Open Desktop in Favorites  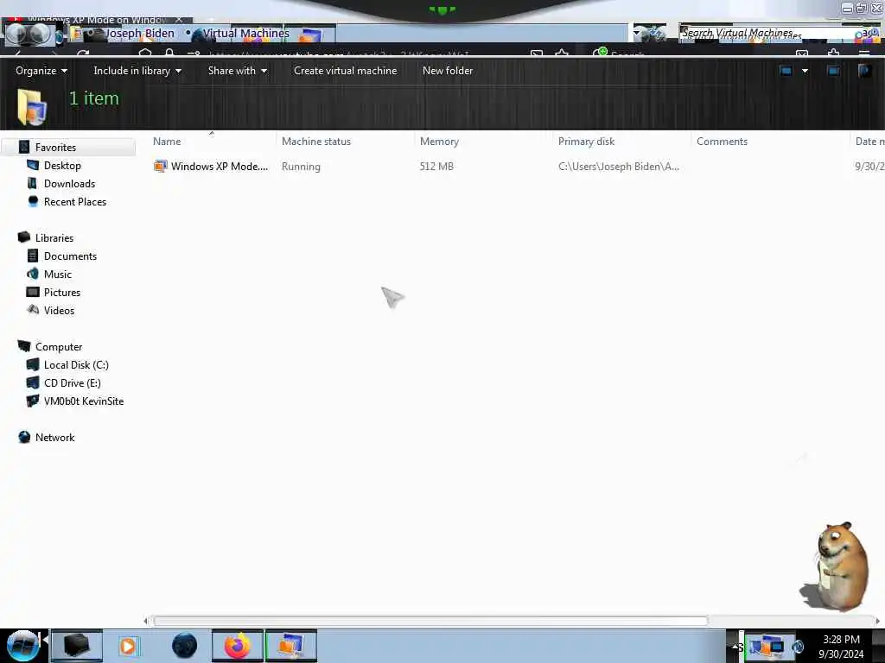(x=62, y=165)
